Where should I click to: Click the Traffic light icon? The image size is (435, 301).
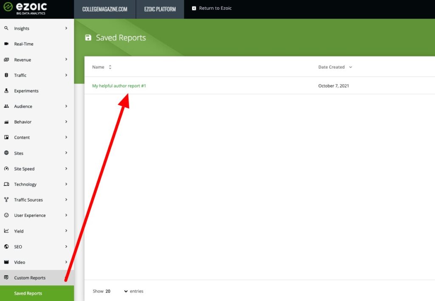[x=6, y=75]
